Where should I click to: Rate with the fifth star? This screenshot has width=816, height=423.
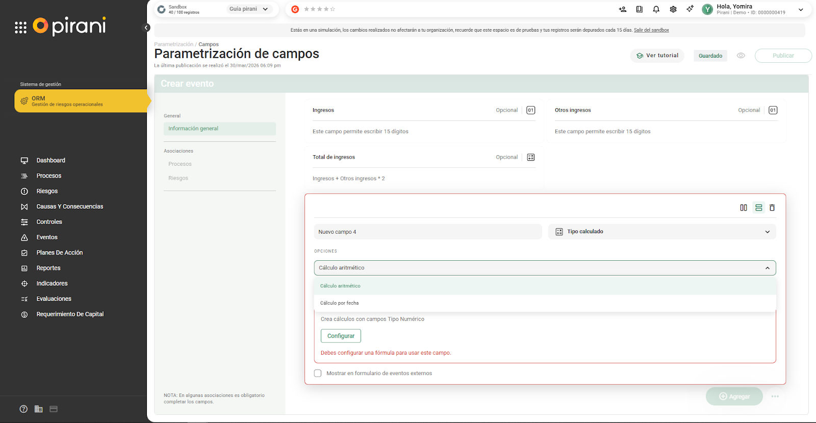pyautogui.click(x=333, y=9)
